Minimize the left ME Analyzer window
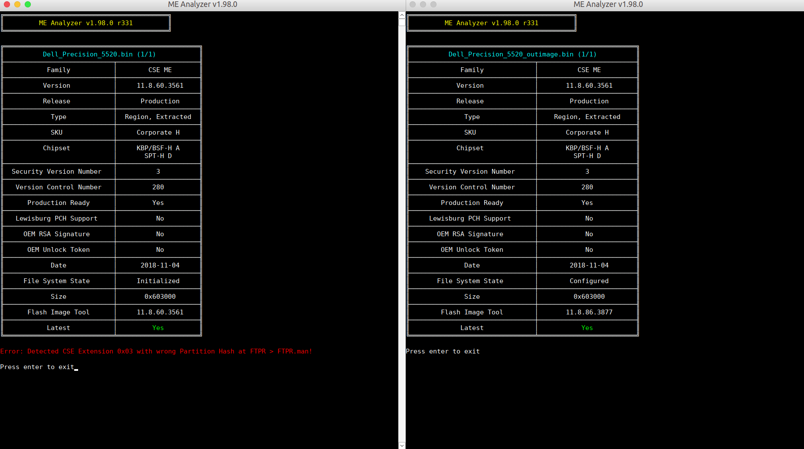Screen dimensions: 804x449 coord(17,4)
